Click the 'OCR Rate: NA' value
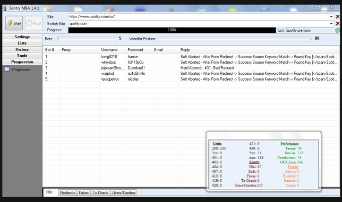 click(292, 162)
